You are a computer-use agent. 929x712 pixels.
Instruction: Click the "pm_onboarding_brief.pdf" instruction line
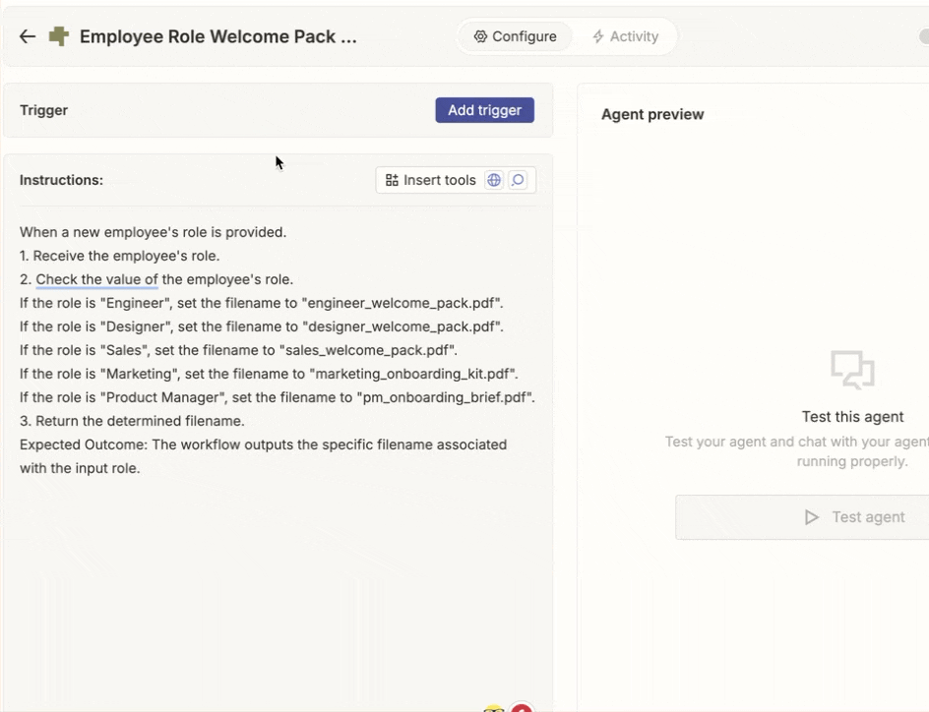(x=278, y=397)
